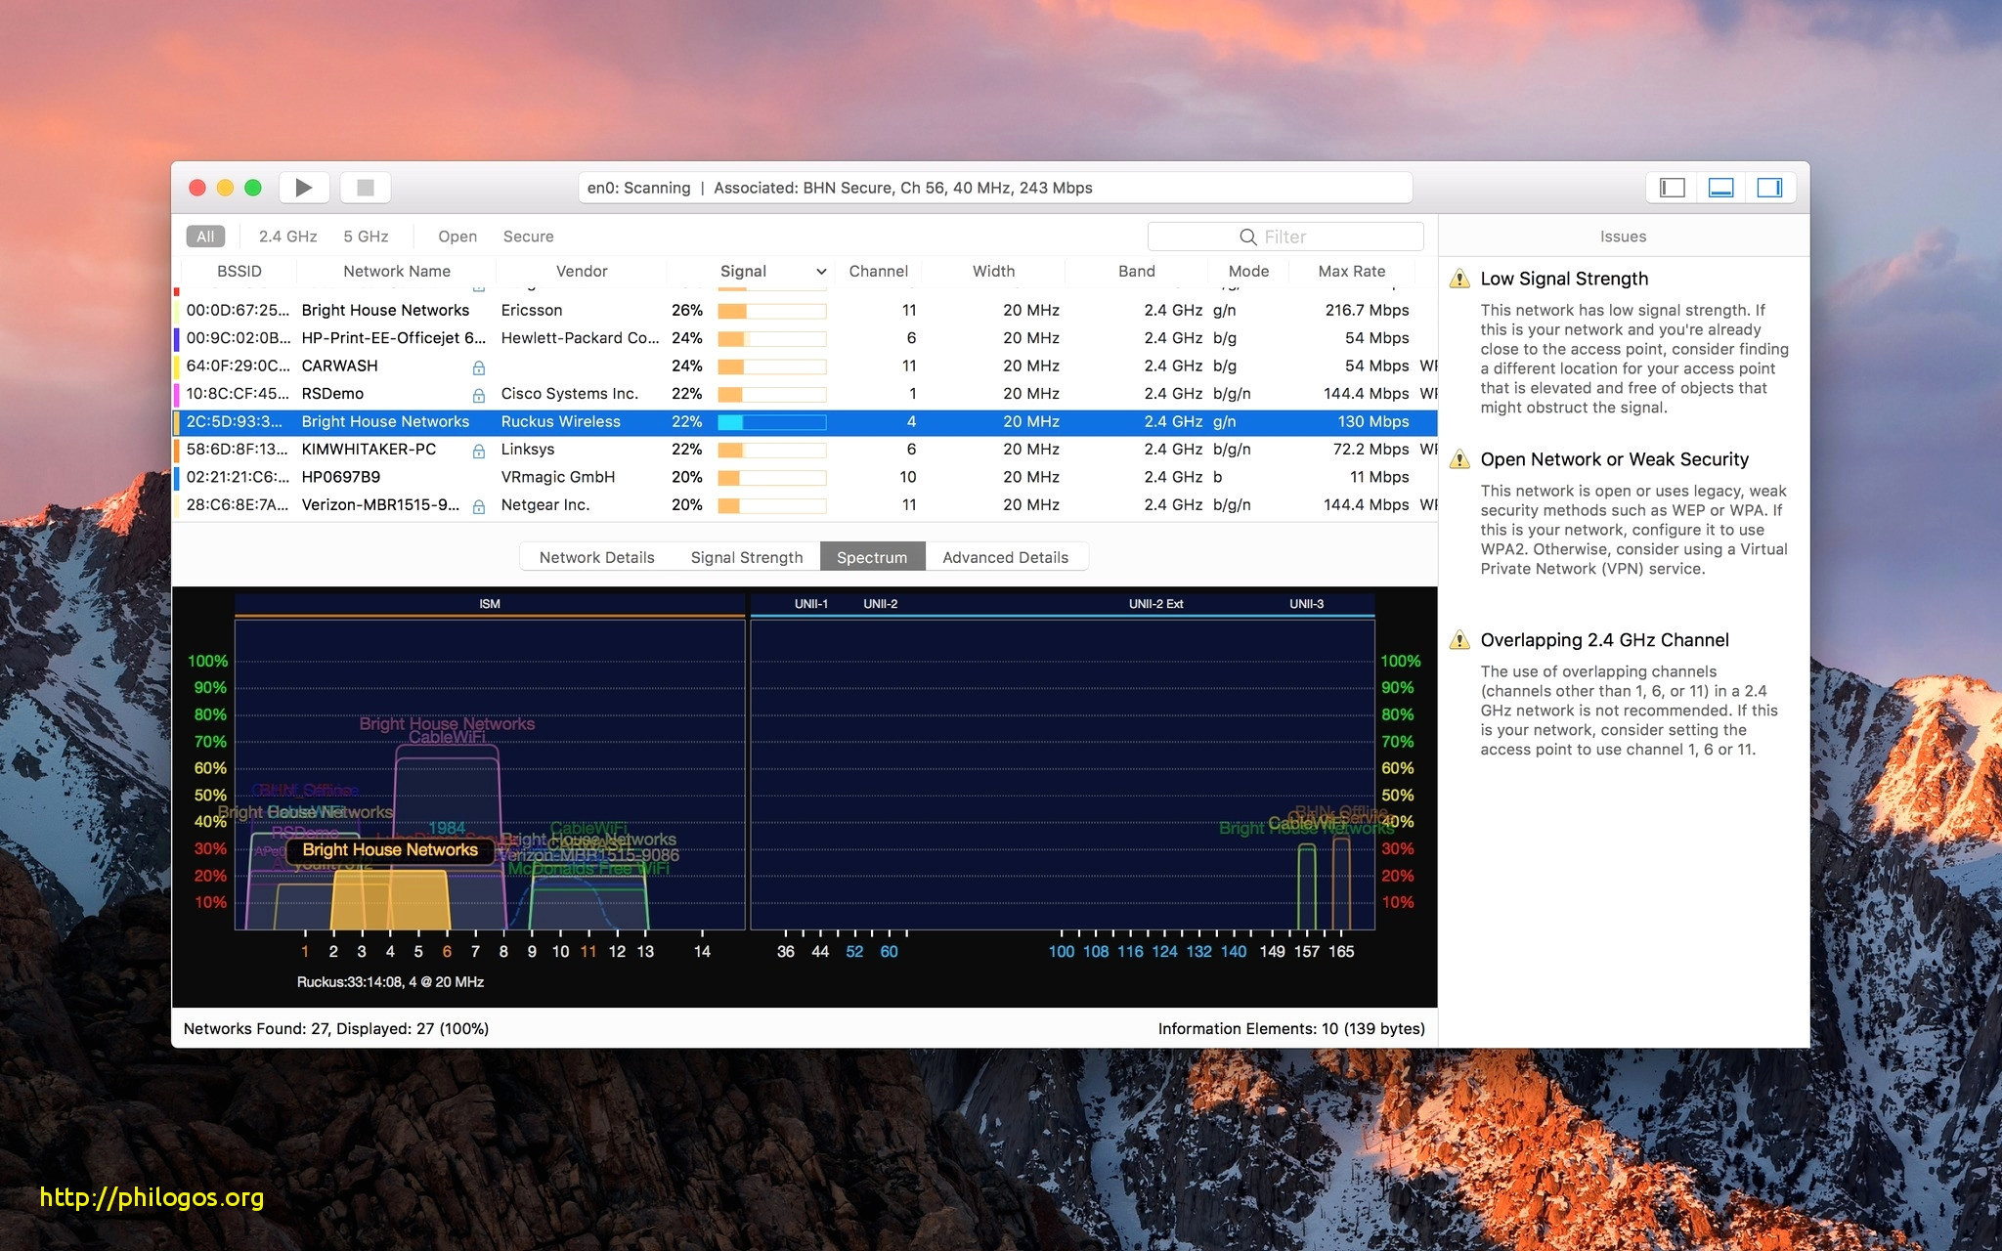The height and width of the screenshot is (1251, 2002).
Task: Select the All networks filter
Action: pos(207,235)
